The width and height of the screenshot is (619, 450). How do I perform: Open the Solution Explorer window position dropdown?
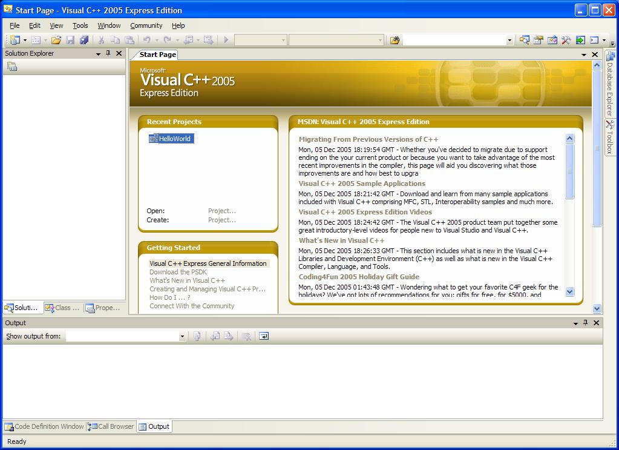[98, 54]
